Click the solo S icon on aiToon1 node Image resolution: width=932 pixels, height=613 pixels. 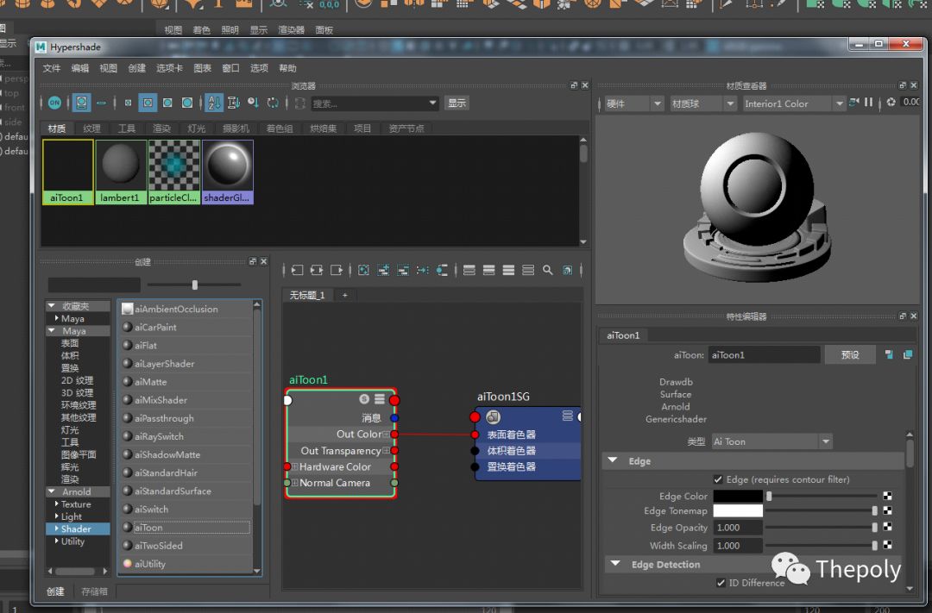(x=364, y=399)
